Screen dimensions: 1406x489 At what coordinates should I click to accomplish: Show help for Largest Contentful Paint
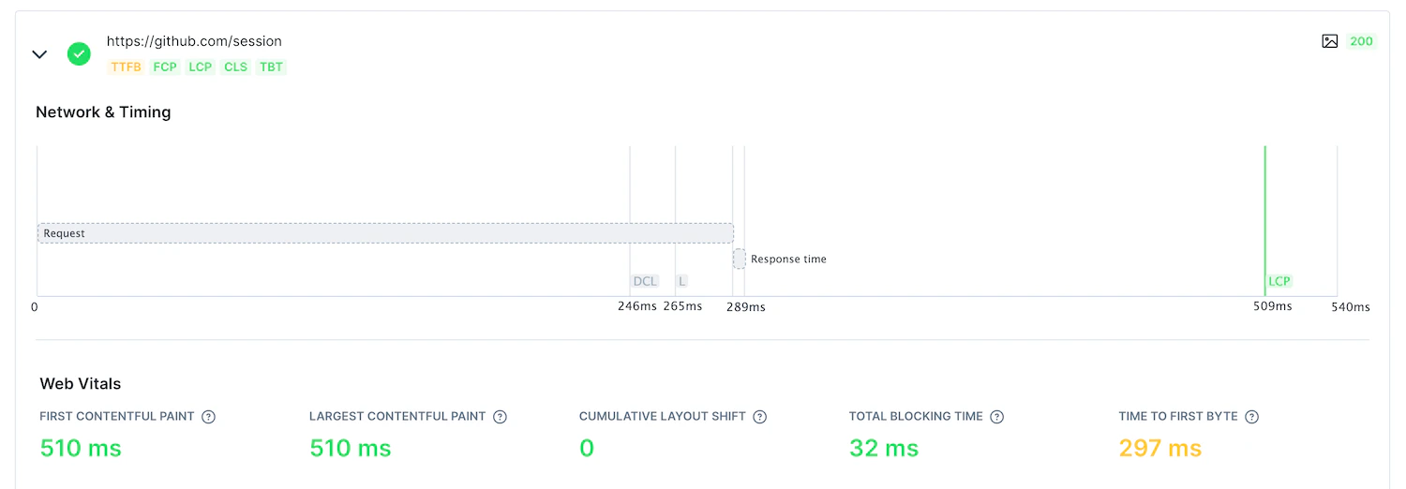tap(500, 417)
